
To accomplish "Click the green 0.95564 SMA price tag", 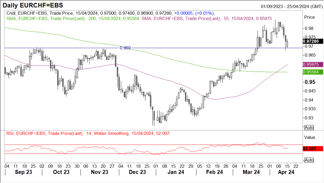I will coord(312,72).
